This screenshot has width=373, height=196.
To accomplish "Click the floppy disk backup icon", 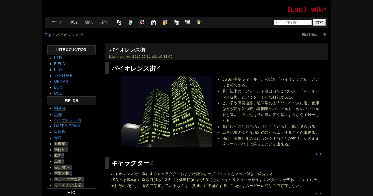I will tap(154, 22).
